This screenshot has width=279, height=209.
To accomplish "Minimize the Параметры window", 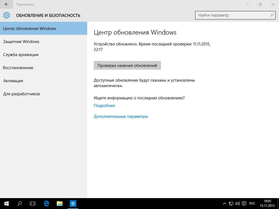I will [x=247, y=4].
